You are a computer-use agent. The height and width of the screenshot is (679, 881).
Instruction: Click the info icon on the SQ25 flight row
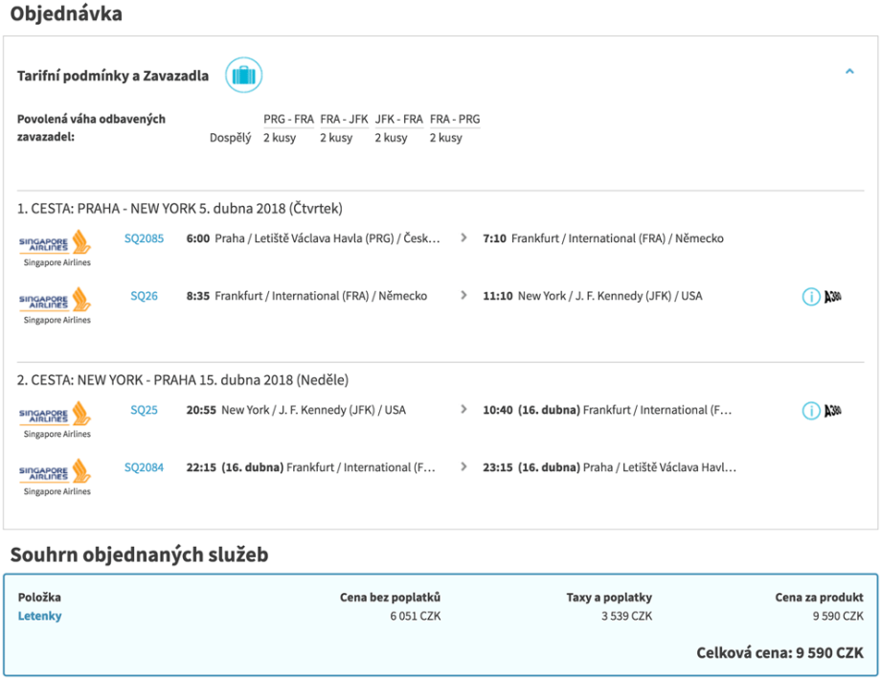810,411
